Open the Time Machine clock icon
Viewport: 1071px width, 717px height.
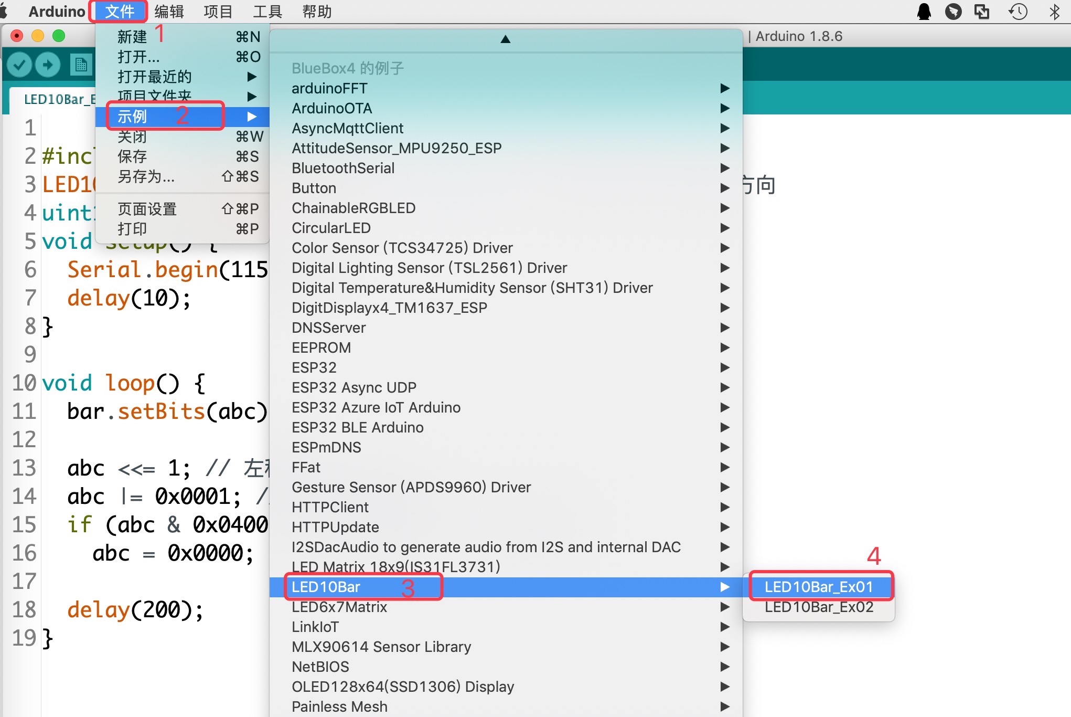coord(1018,12)
